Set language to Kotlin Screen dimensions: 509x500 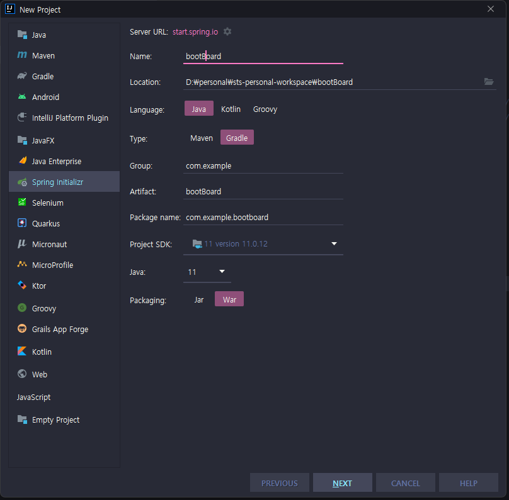[x=231, y=109]
